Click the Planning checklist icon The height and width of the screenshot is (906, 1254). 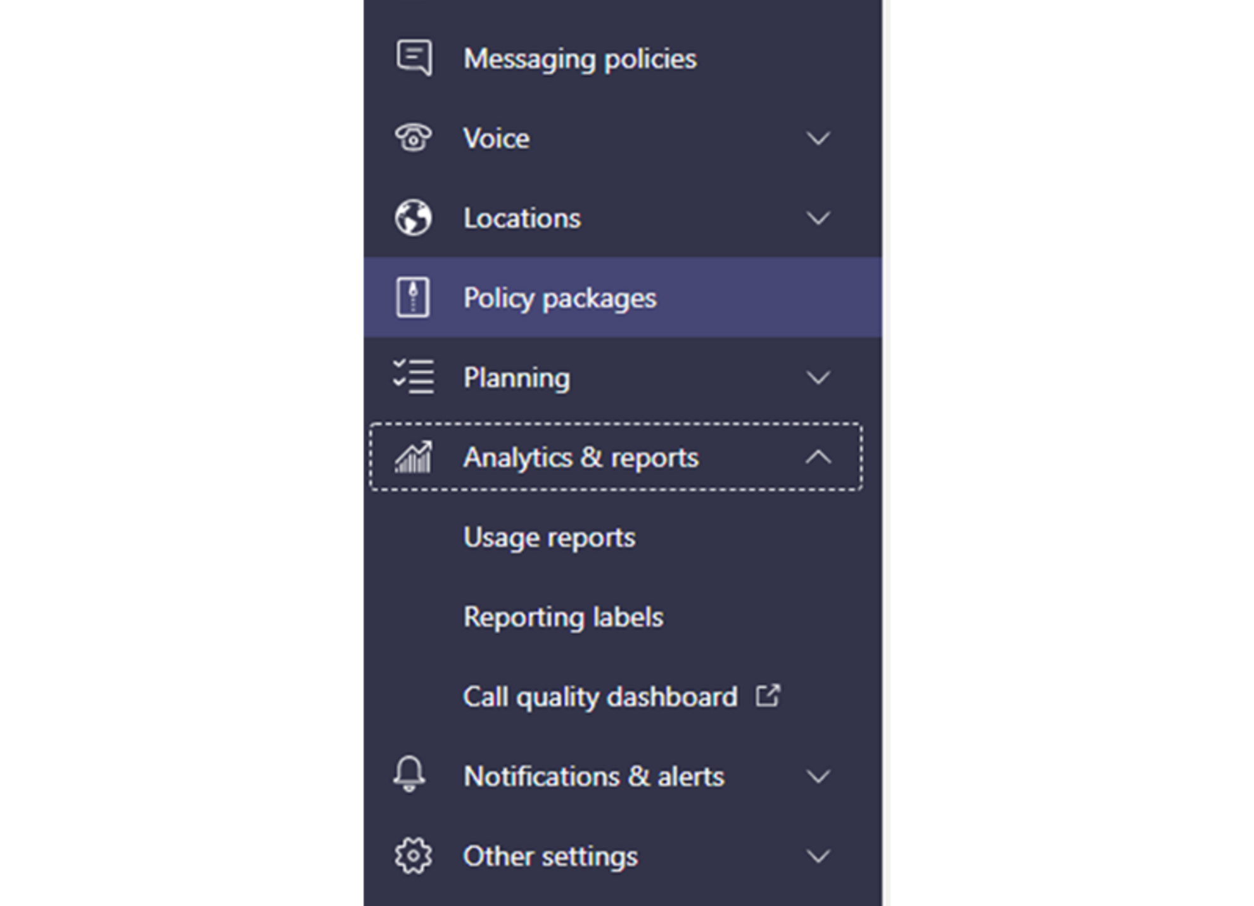pos(413,377)
